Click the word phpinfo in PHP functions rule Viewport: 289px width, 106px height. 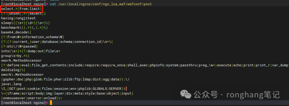[157, 65]
